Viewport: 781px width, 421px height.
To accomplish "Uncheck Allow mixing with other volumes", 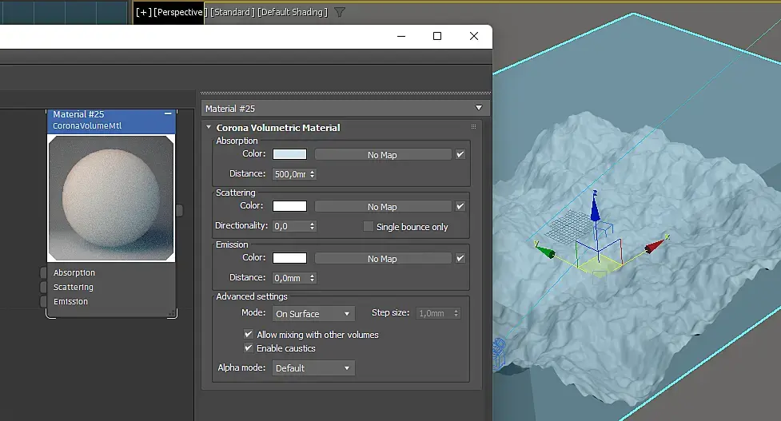I will coord(249,335).
